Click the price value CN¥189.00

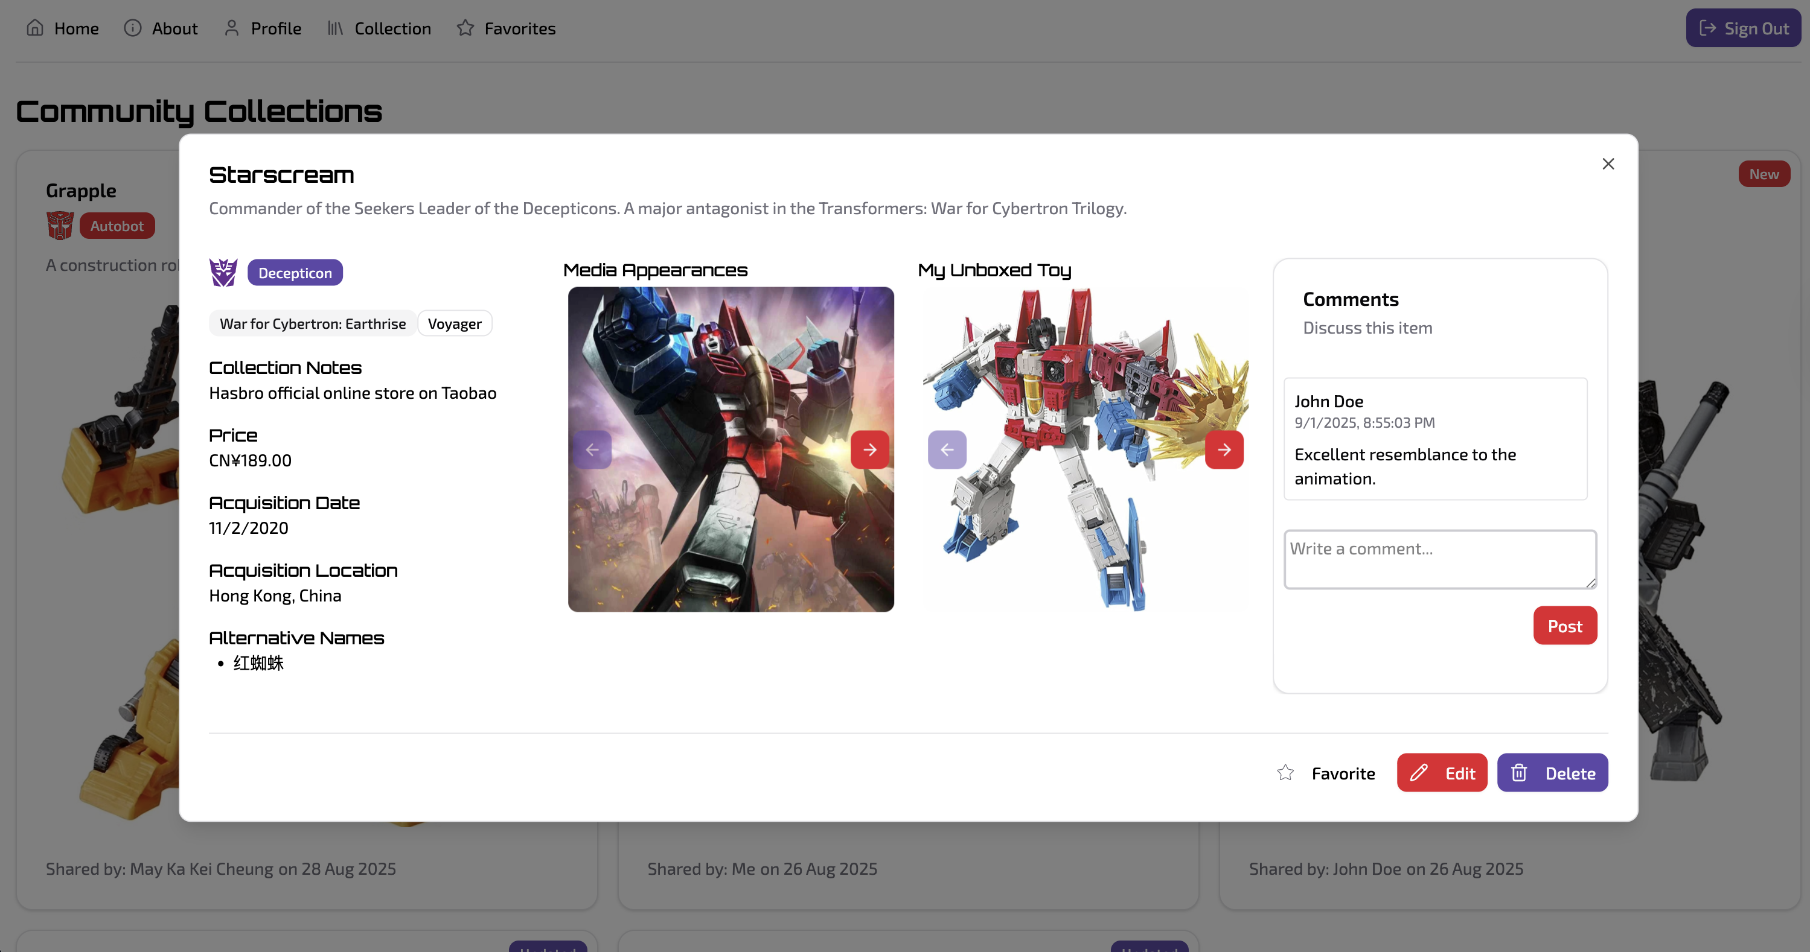(250, 460)
